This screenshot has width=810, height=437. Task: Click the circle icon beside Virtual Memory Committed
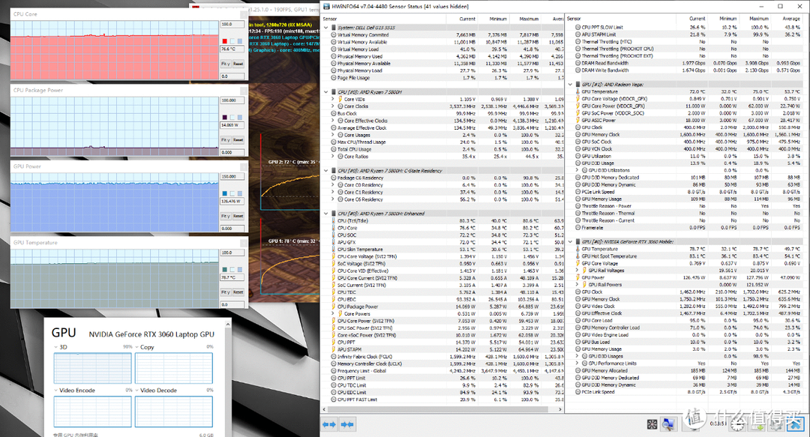click(x=333, y=35)
